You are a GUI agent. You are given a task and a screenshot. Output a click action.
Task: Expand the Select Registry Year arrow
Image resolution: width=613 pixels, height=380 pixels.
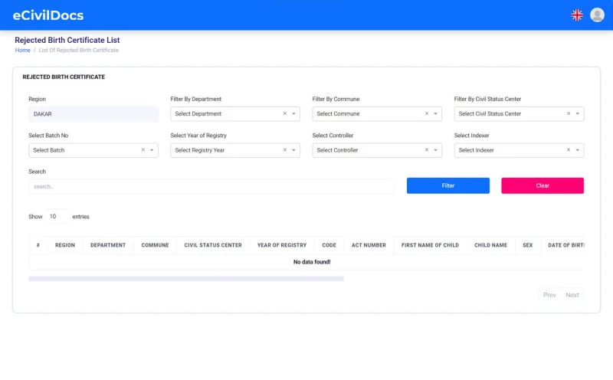point(293,150)
